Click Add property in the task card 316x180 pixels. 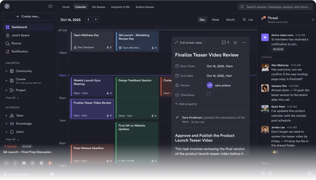coord(186,104)
